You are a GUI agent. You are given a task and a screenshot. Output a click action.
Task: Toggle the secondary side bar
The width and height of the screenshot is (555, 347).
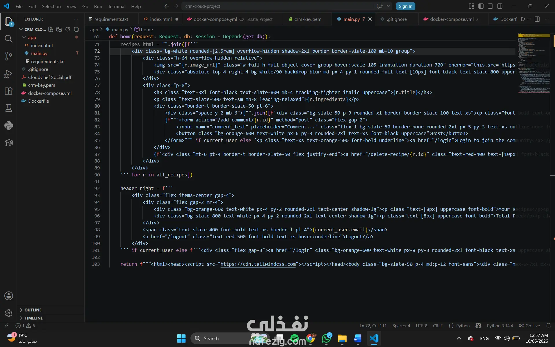click(500, 6)
